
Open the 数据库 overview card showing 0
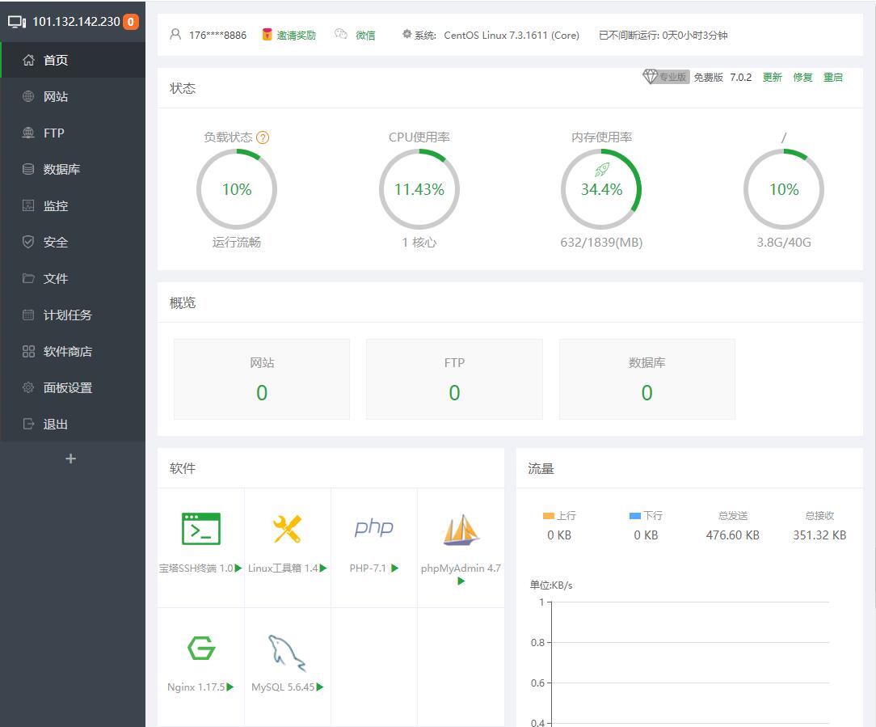647,378
